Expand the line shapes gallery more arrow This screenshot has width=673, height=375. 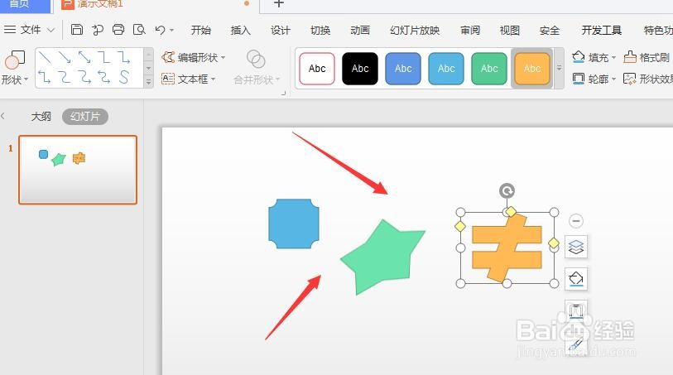pyautogui.click(x=148, y=81)
